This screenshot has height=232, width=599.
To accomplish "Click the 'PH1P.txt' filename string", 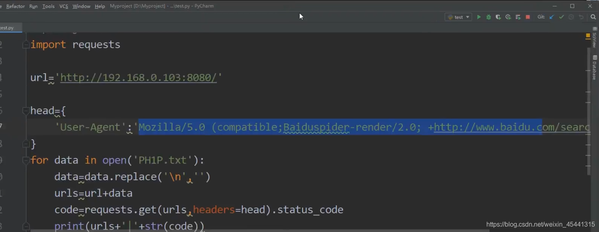I will pos(163,160).
